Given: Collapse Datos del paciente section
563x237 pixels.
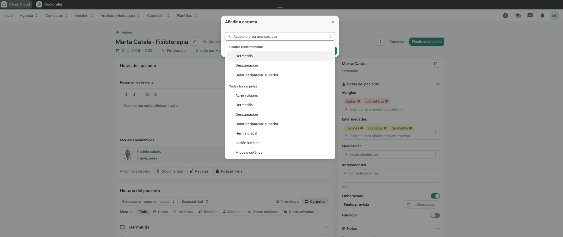Looking at the screenshot, I should tap(438, 84).
